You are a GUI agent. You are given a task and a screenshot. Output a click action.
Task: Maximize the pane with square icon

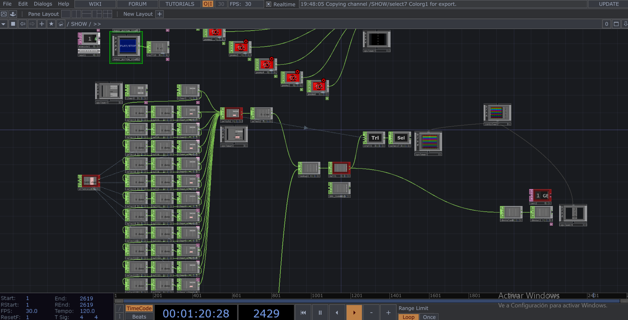(616, 24)
